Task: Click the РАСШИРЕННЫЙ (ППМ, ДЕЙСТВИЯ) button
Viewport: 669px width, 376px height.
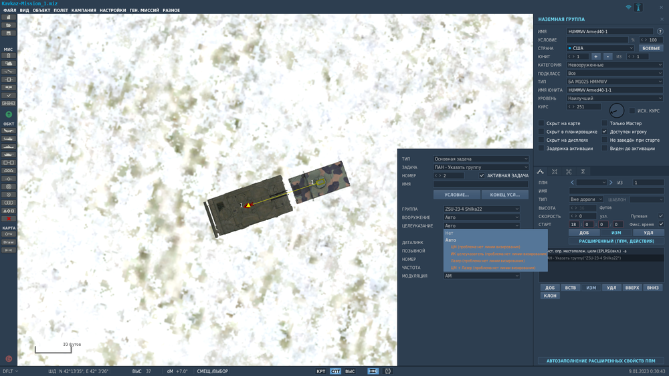Action: [616, 241]
